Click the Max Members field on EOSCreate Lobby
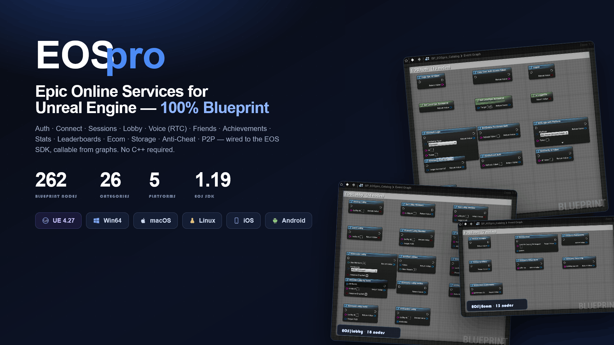Image resolution: width=614 pixels, height=345 pixels. (364, 263)
